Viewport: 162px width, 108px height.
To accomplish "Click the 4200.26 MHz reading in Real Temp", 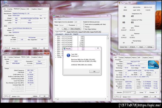I will (136, 7).
